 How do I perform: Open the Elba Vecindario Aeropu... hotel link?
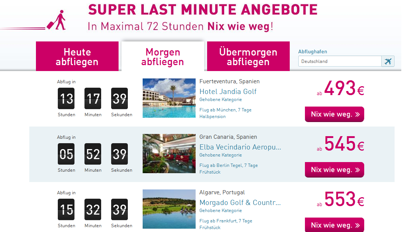coord(240,147)
